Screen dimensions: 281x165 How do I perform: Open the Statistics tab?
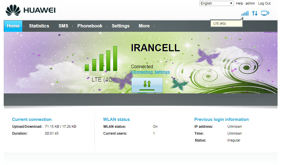(39, 26)
